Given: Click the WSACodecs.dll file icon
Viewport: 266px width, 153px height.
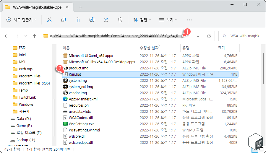Looking at the screenshot, I should pyautogui.click(x=65, y=118).
